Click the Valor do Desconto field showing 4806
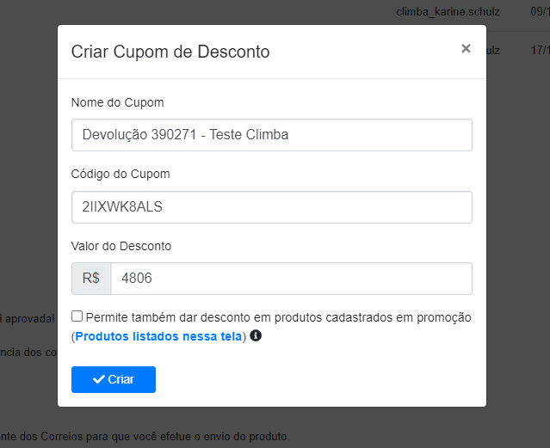Image resolution: width=550 pixels, height=448 pixels. click(291, 279)
